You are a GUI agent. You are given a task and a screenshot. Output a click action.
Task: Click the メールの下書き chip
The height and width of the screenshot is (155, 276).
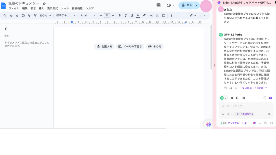[130, 47]
